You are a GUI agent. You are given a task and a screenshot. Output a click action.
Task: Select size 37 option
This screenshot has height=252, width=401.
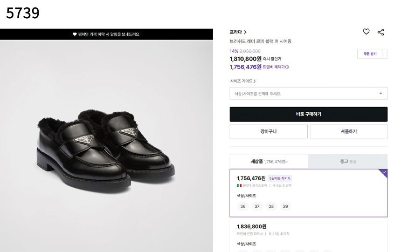point(257,206)
